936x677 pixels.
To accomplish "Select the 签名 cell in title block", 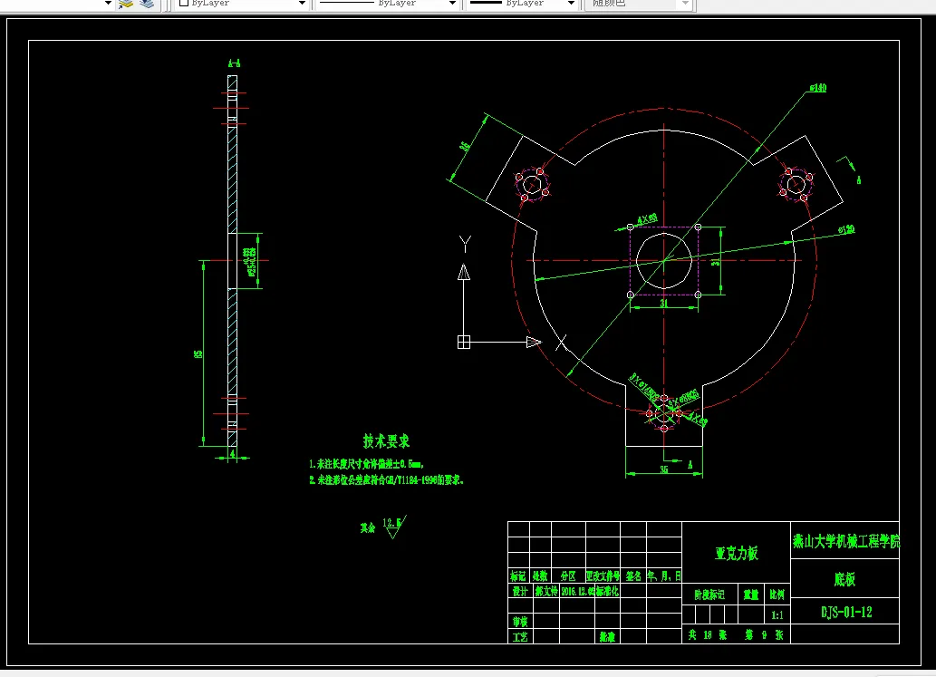I will [633, 576].
